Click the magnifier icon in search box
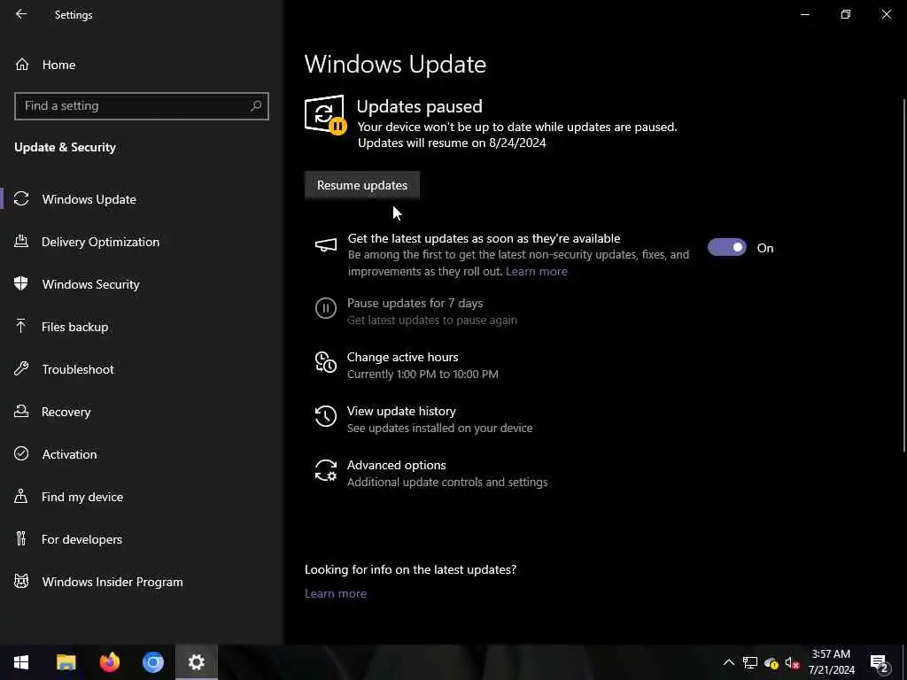907x680 pixels. tap(256, 106)
